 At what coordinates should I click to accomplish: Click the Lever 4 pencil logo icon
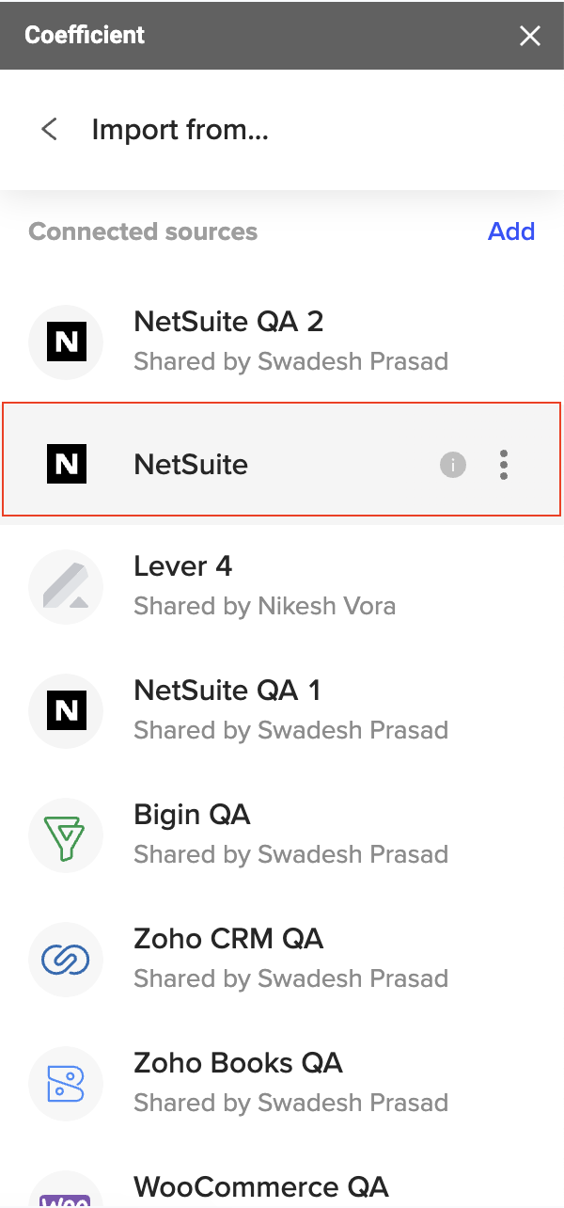[x=66, y=586]
